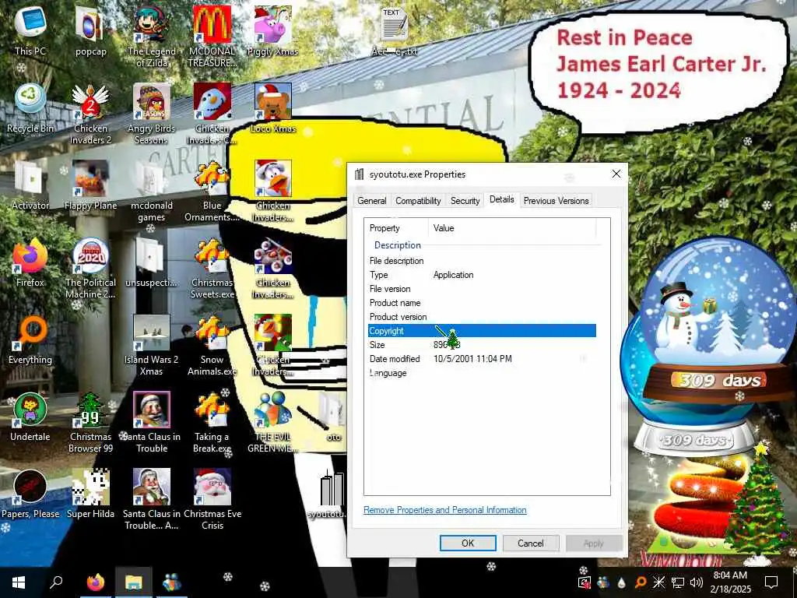The image size is (797, 598).
Task: Launch Flappy Plane shortcut
Action: click(90, 186)
